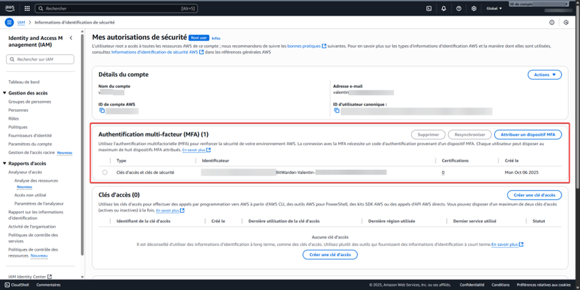
Task: Click En savoir plus under Clés d'accès description
Action: 168,210
